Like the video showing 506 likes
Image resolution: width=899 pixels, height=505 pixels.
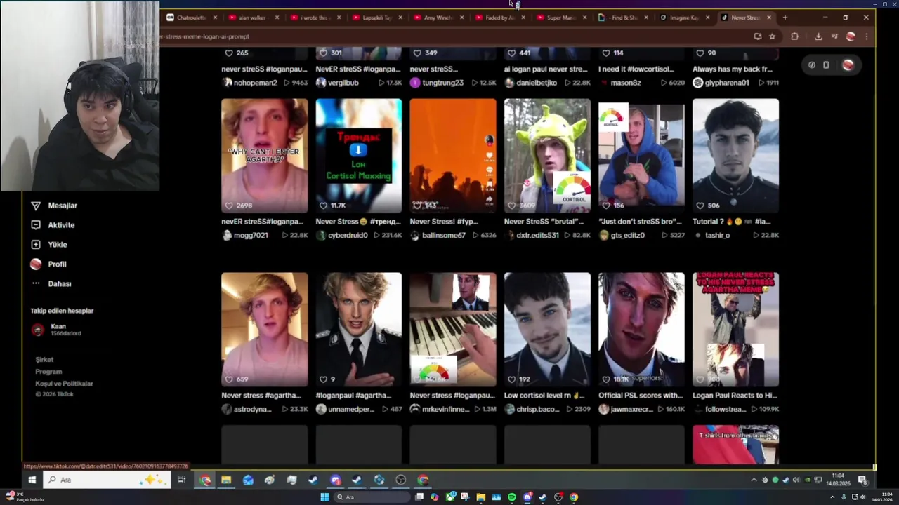pyautogui.click(x=700, y=206)
